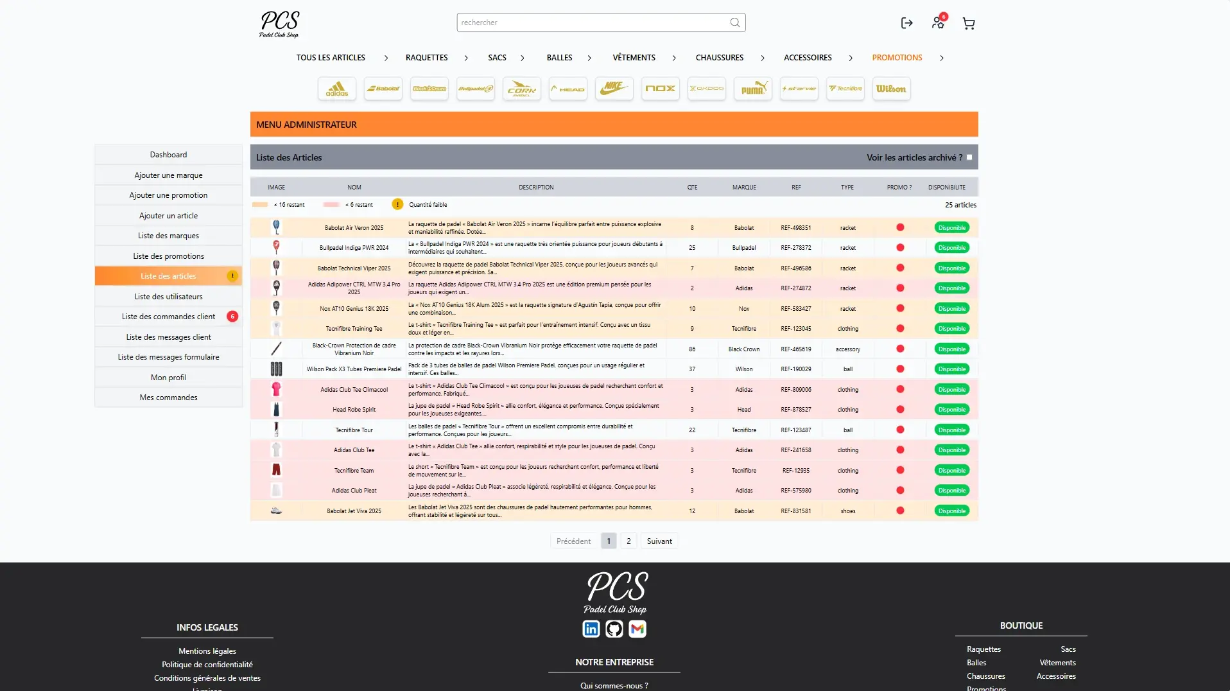This screenshot has height=691, width=1230.
Task: Go to Ajouter une marque
Action: point(168,175)
